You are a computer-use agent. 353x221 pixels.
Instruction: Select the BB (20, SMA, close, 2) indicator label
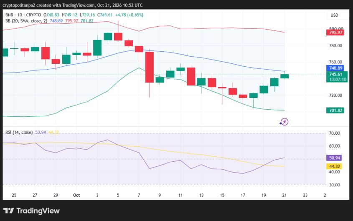[26, 21]
